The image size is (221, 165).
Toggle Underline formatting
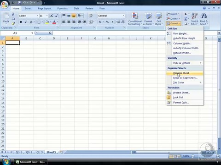pos(31,22)
